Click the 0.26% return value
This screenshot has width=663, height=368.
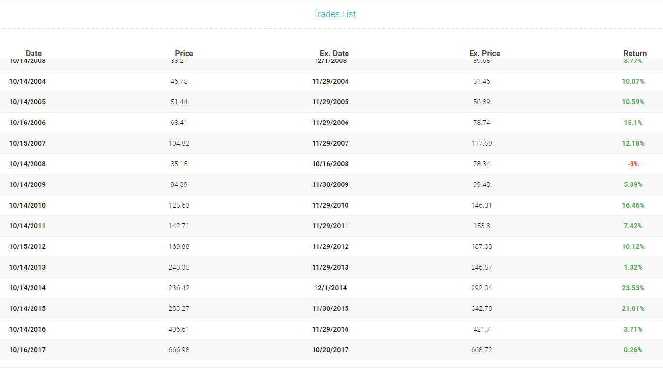click(633, 350)
